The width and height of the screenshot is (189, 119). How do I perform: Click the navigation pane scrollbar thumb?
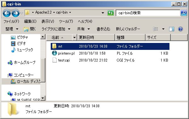click(x=43, y=70)
